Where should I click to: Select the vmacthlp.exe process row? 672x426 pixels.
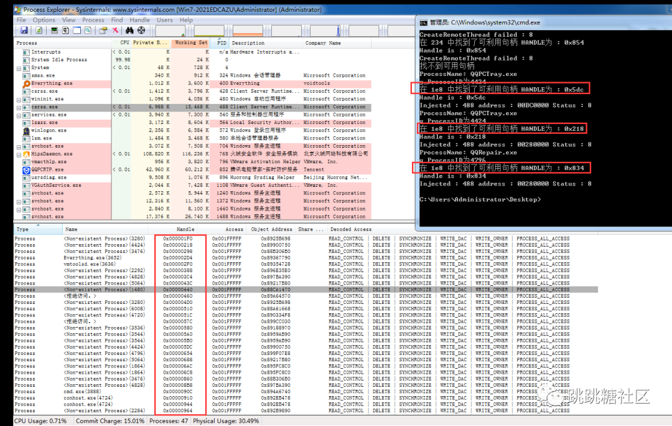tap(193, 162)
